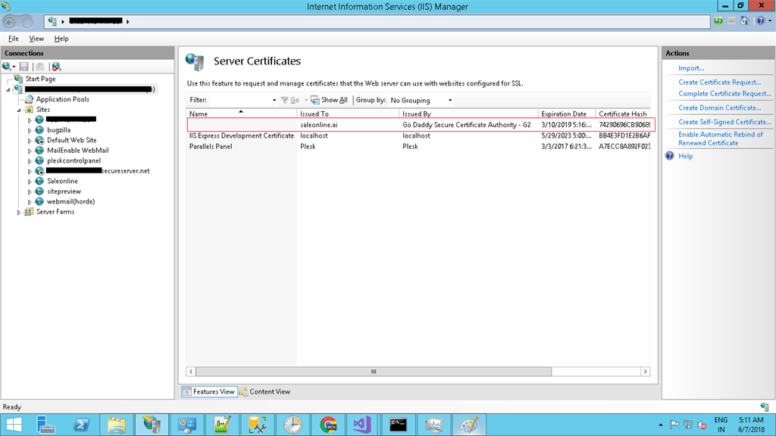
Task: Select the bugzilla site
Action: (58, 130)
